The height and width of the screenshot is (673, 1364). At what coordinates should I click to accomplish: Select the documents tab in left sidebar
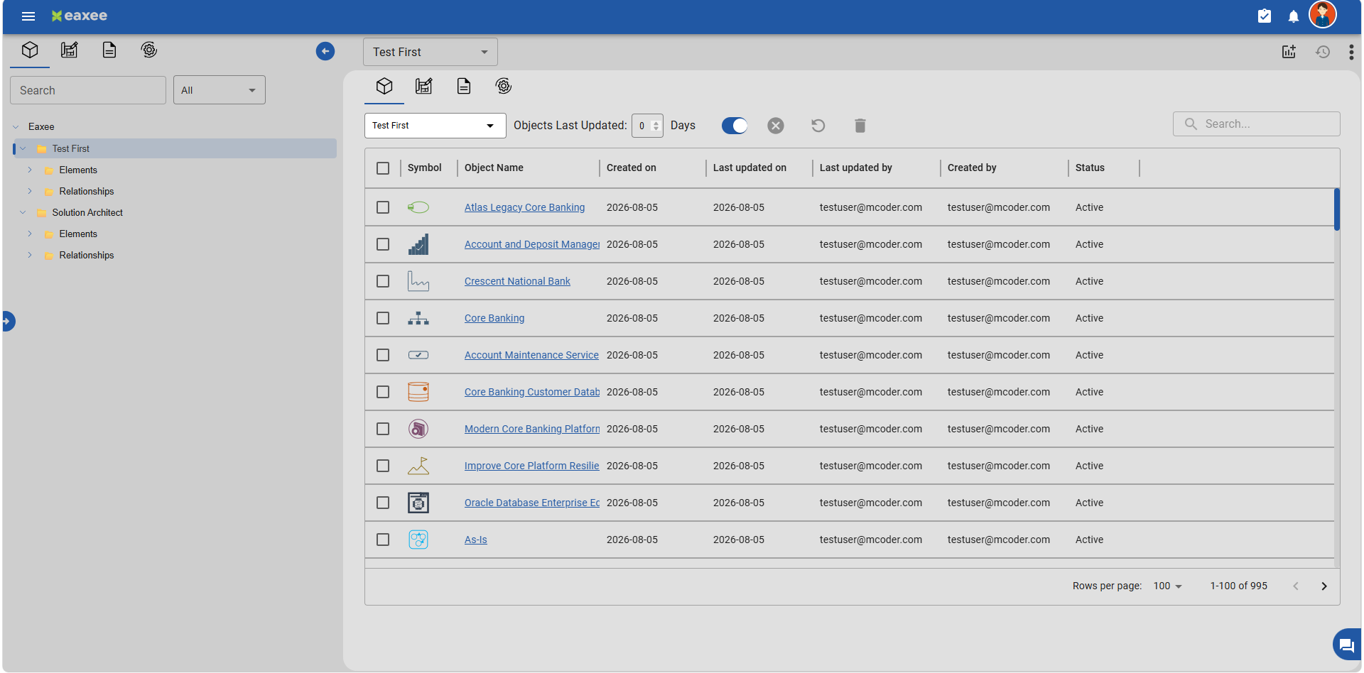(109, 50)
